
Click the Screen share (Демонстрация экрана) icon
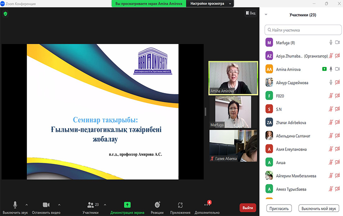click(x=127, y=205)
